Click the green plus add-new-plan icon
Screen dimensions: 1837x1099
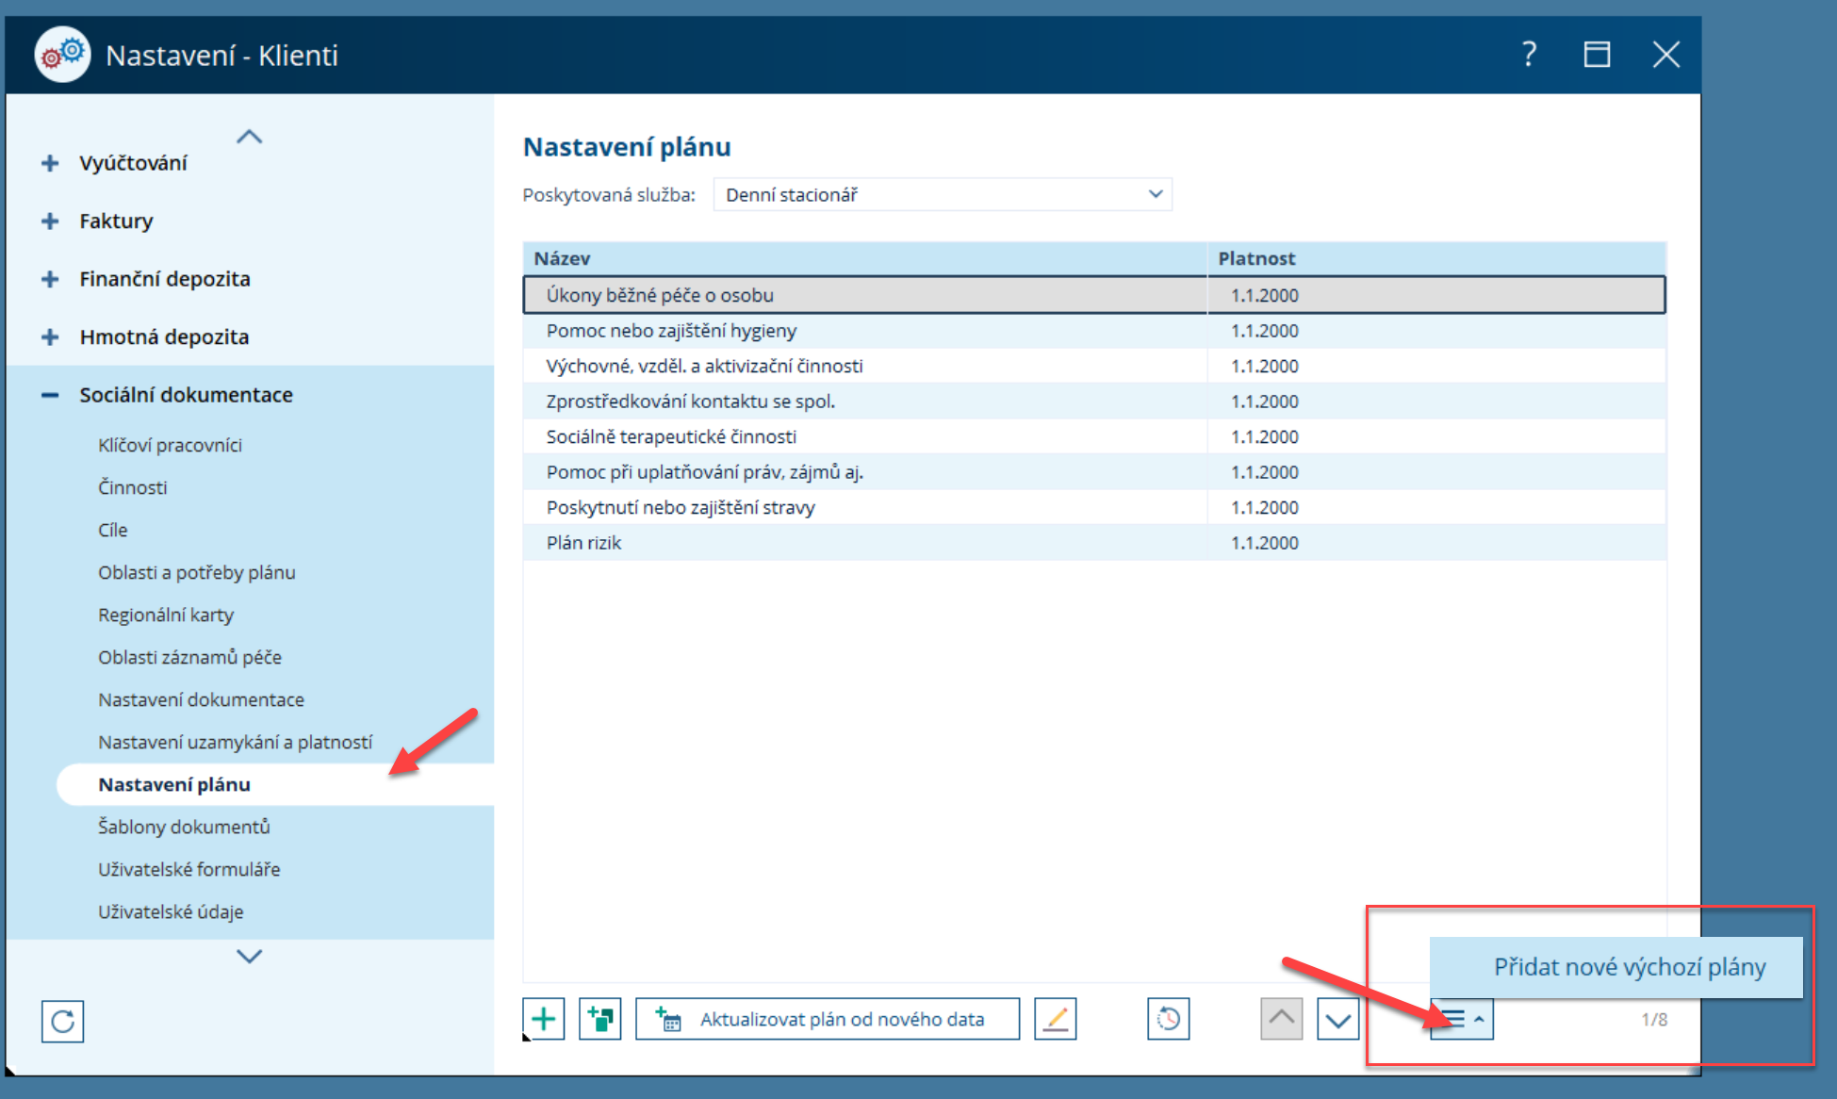coord(544,1019)
